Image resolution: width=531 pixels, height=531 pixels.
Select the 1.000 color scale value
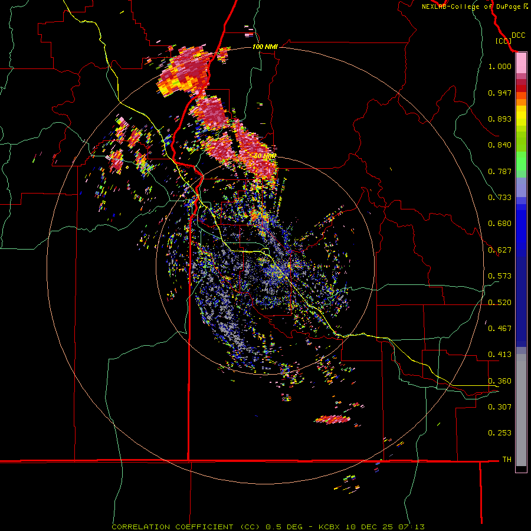coord(500,66)
